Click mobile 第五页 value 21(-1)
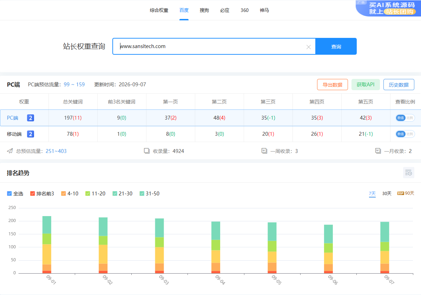The height and width of the screenshot is (295, 421). [x=366, y=134]
